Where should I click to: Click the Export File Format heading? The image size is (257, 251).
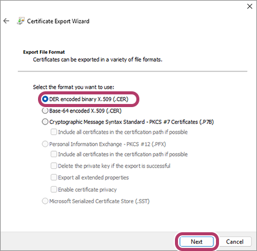(x=44, y=52)
